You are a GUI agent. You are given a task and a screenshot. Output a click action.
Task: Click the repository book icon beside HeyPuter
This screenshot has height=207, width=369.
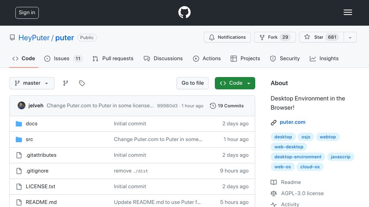coord(12,38)
